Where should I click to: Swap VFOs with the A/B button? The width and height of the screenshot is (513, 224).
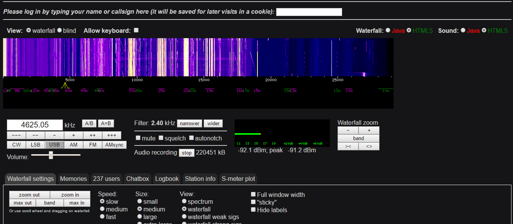pyautogui.click(x=89, y=124)
